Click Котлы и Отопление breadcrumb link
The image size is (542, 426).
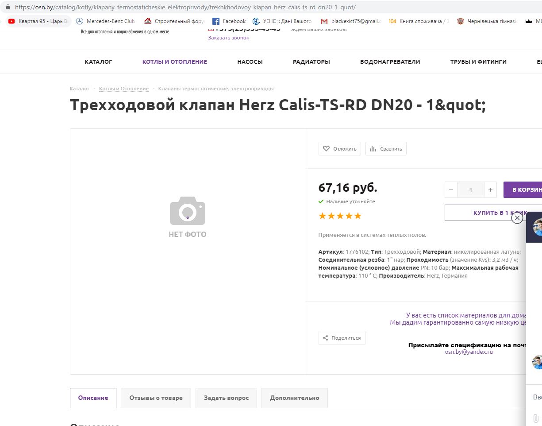pyautogui.click(x=124, y=89)
